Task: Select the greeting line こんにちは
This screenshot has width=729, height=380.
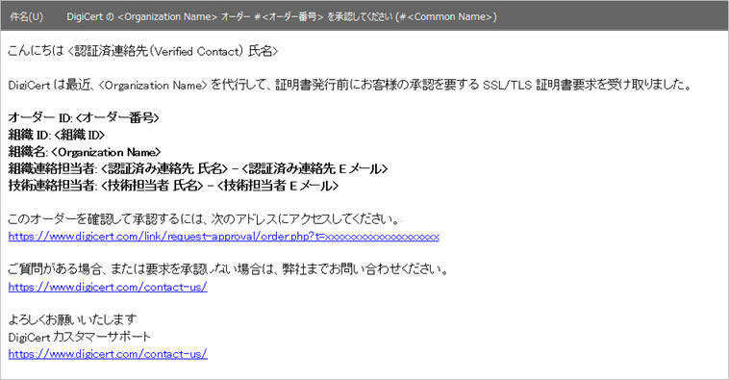Action: coord(142,51)
